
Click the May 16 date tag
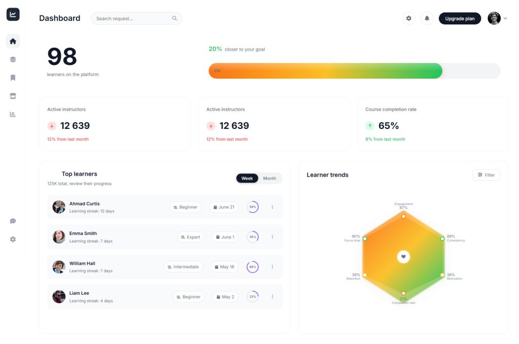coord(225,267)
